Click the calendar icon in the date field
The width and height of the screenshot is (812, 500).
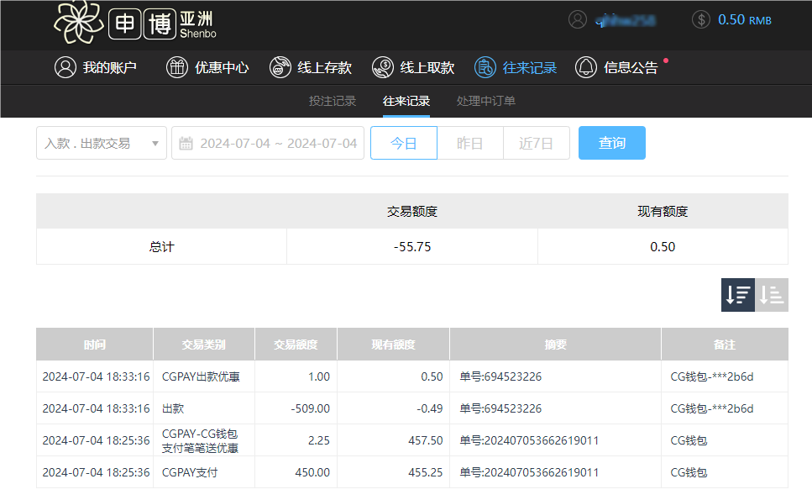click(186, 143)
